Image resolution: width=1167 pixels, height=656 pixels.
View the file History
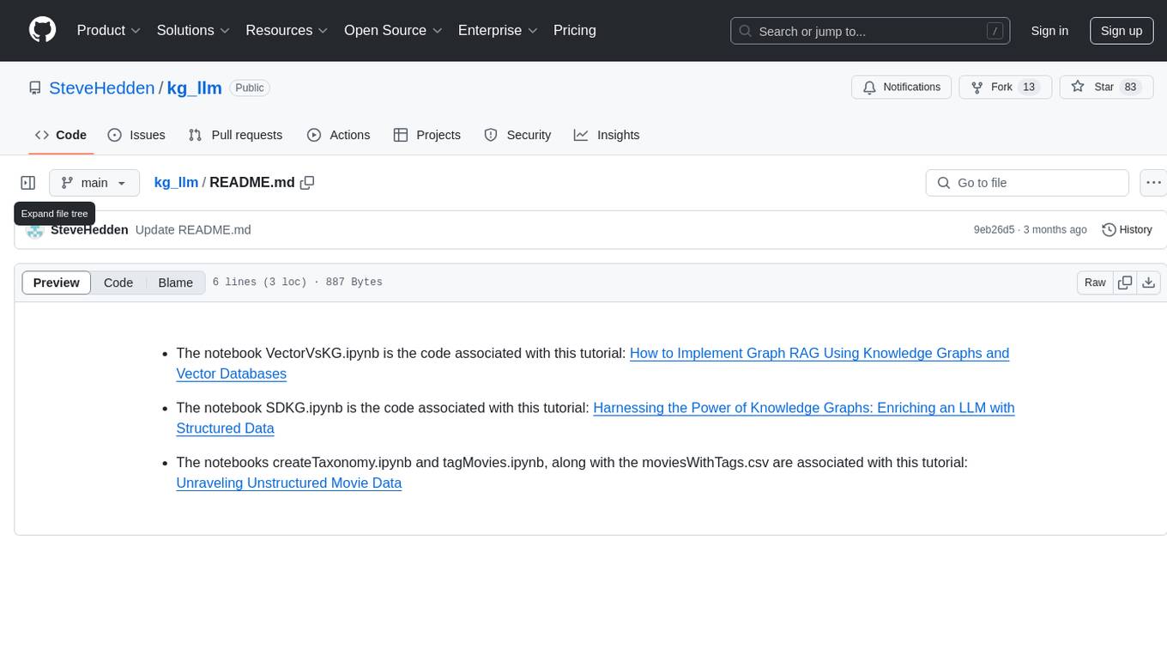pos(1127,230)
